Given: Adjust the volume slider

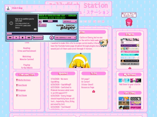Looking at the screenshot, I should click(x=50, y=21).
